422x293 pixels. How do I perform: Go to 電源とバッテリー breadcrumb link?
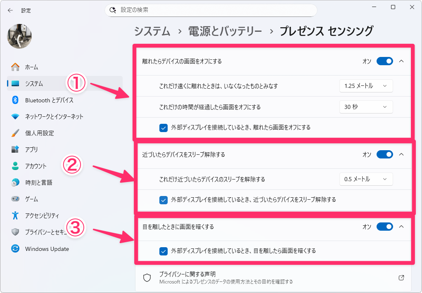225,31
